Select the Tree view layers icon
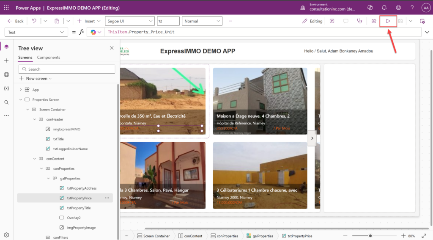433x240 pixels. [6, 47]
